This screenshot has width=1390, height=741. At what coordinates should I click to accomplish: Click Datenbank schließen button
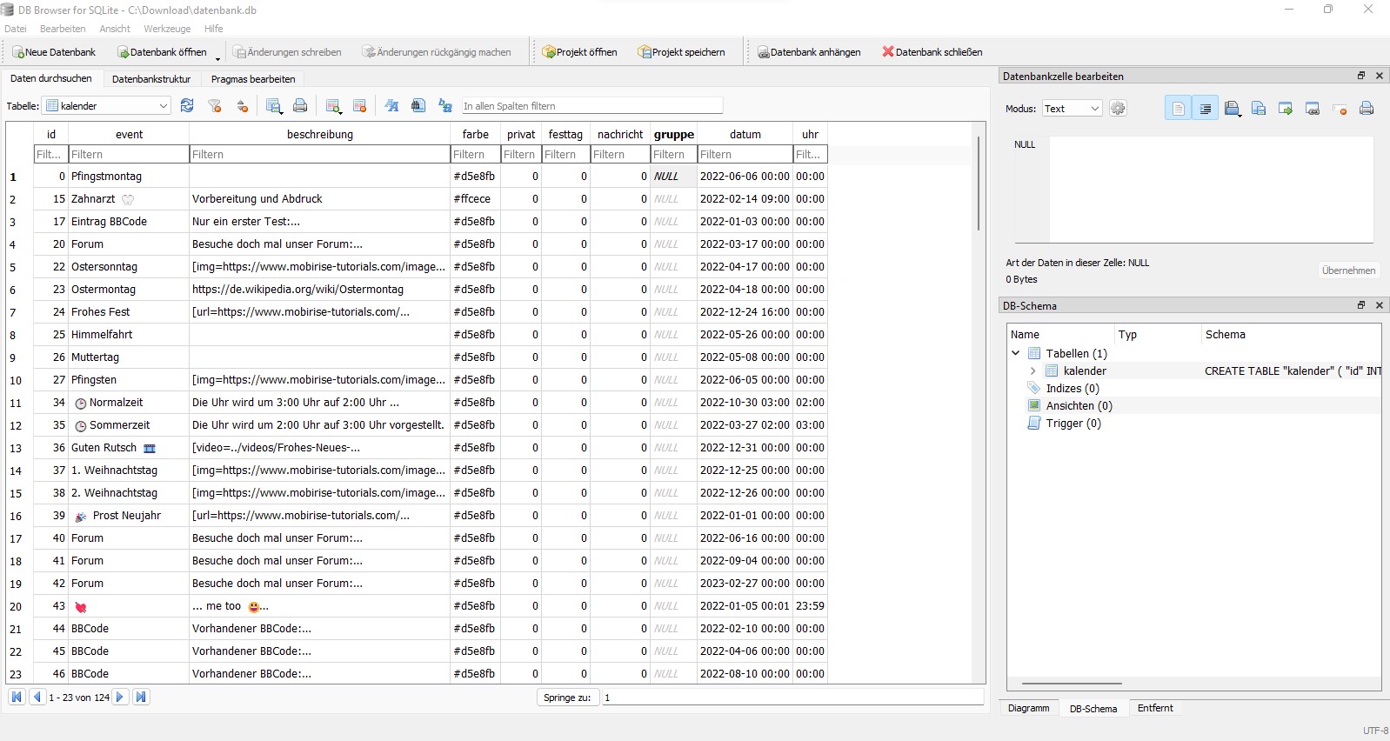932,52
